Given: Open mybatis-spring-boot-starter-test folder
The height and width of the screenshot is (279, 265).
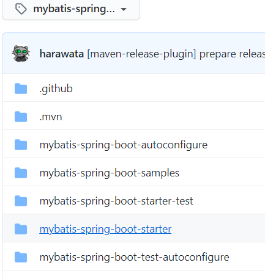Looking at the screenshot, I should (116, 201).
